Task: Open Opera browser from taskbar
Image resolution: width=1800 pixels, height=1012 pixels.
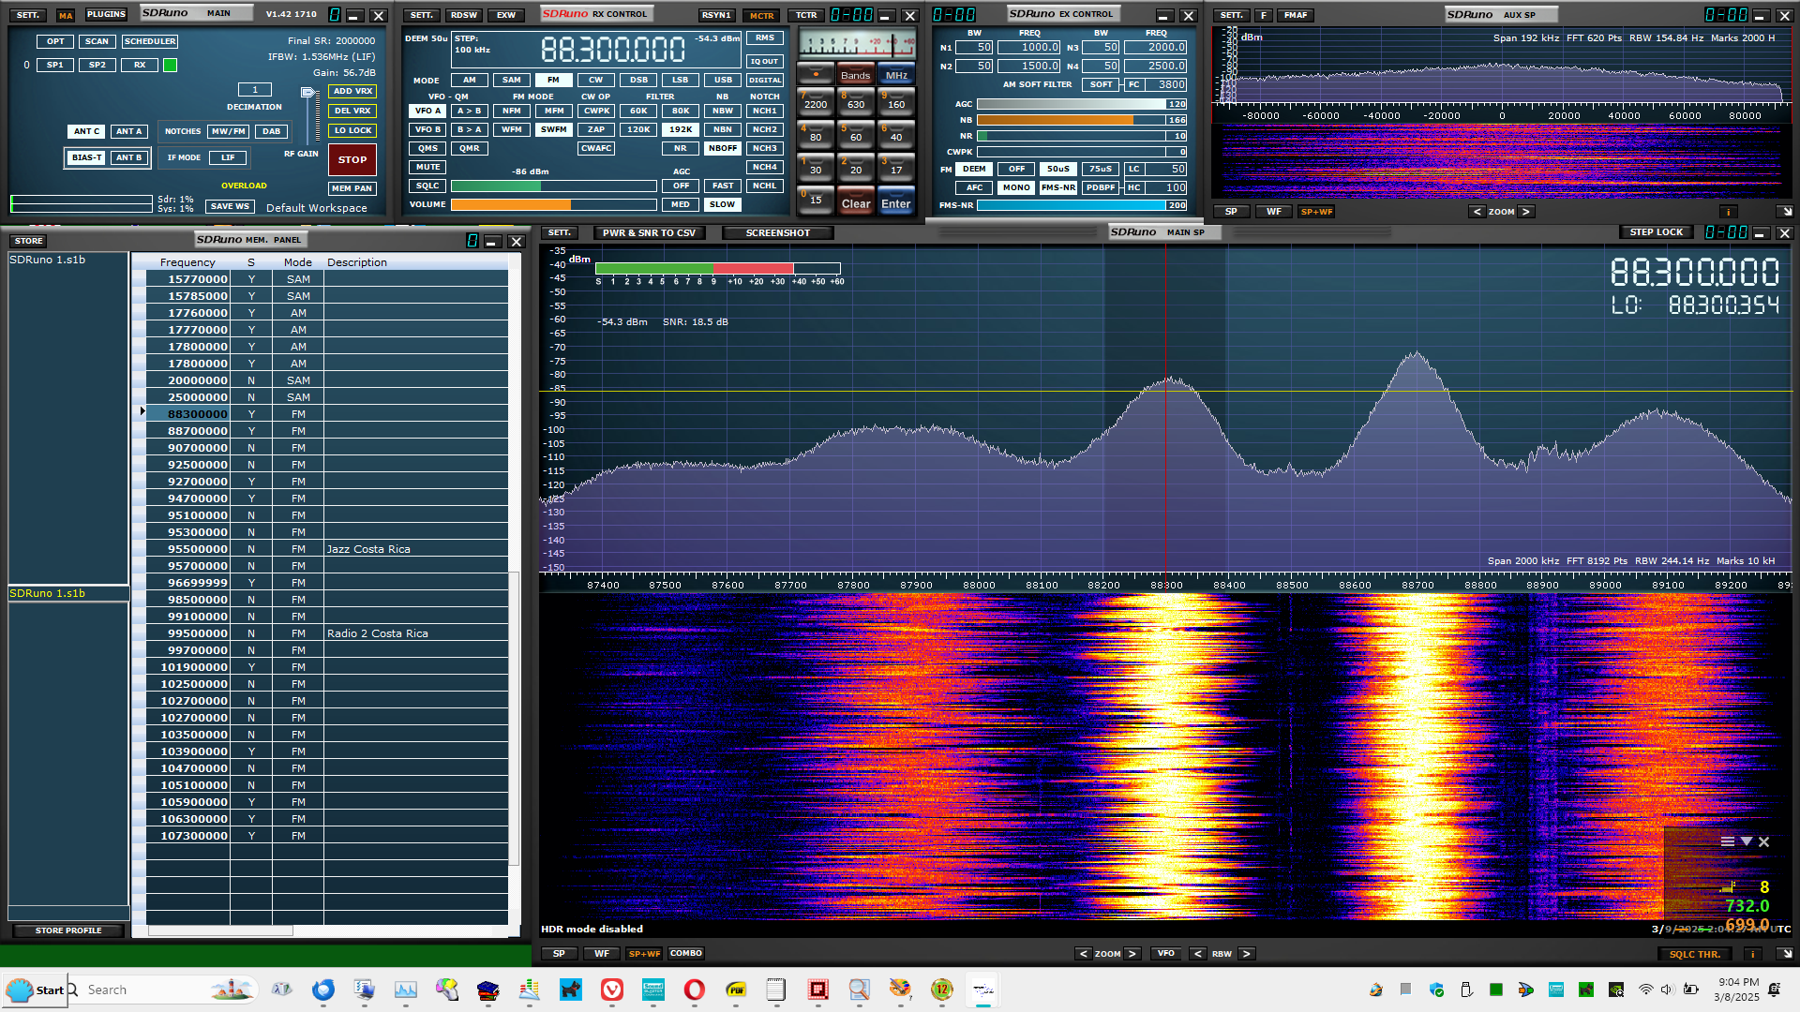Action: pos(694,990)
